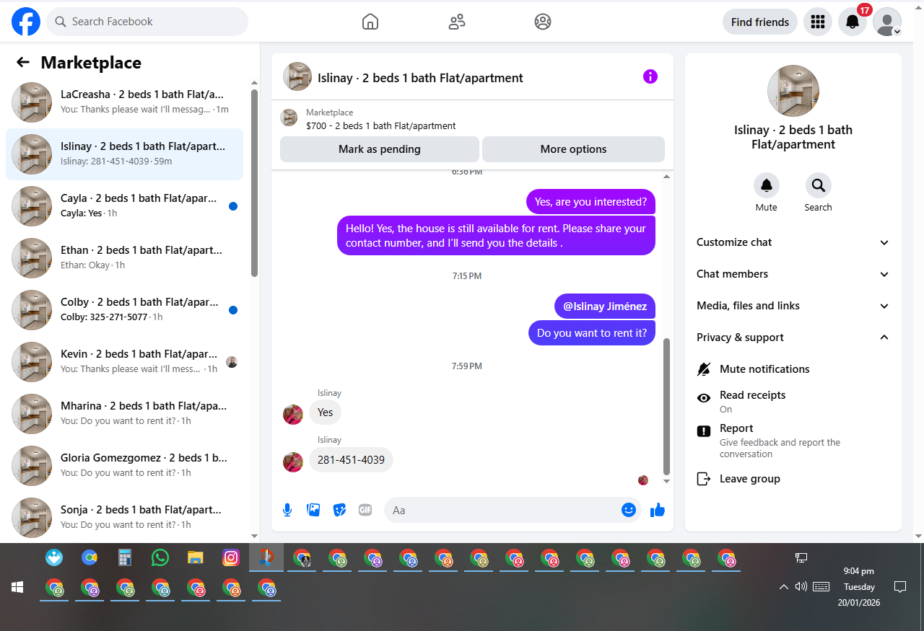Open the Home tab in top navigation
924x631 pixels.
click(x=370, y=22)
